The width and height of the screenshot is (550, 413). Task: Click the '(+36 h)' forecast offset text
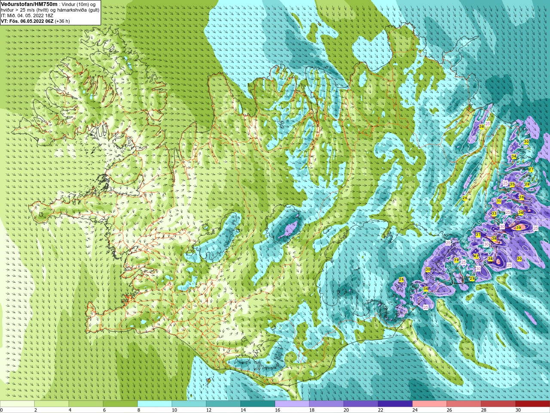[62, 21]
